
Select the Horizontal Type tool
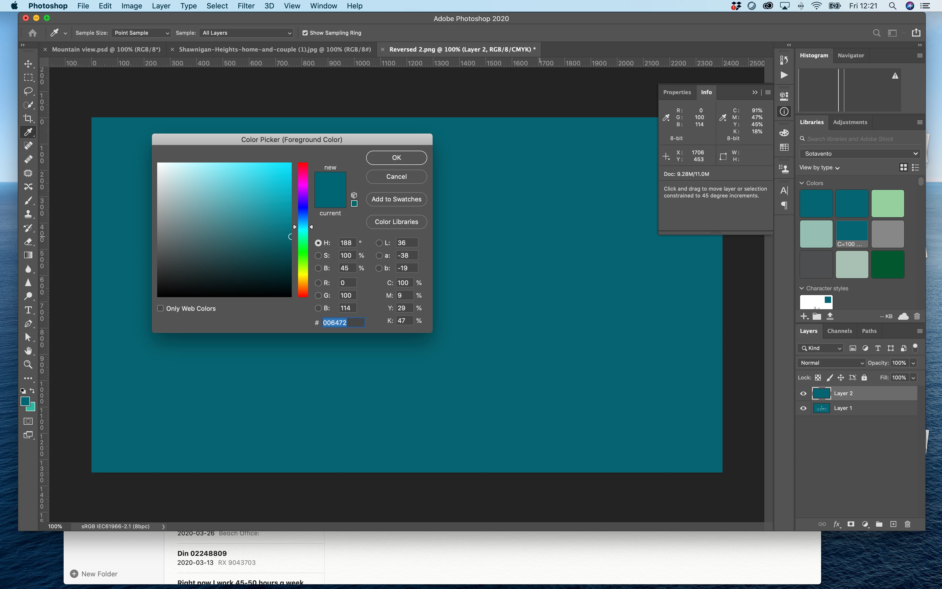coord(28,310)
